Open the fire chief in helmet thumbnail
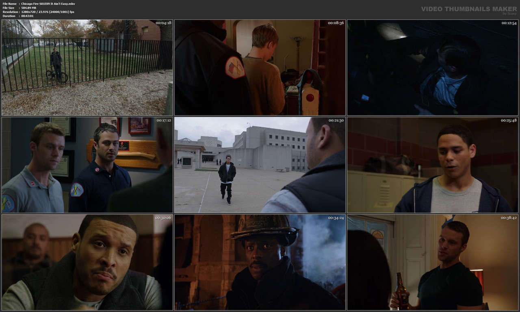Image resolution: width=520 pixels, height=312 pixels. 260,262
